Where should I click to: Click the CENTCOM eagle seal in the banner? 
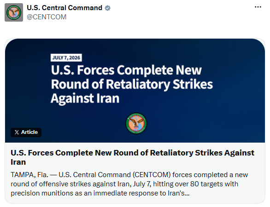[x=136, y=123]
